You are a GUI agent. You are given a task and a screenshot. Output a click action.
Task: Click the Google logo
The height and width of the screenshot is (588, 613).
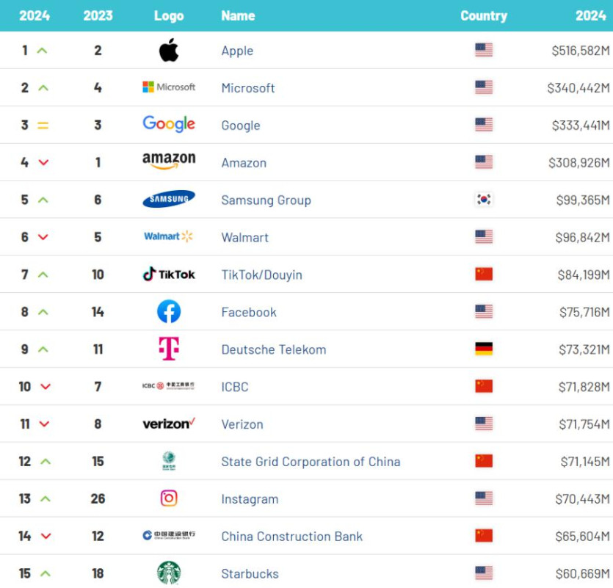pyautogui.click(x=169, y=124)
